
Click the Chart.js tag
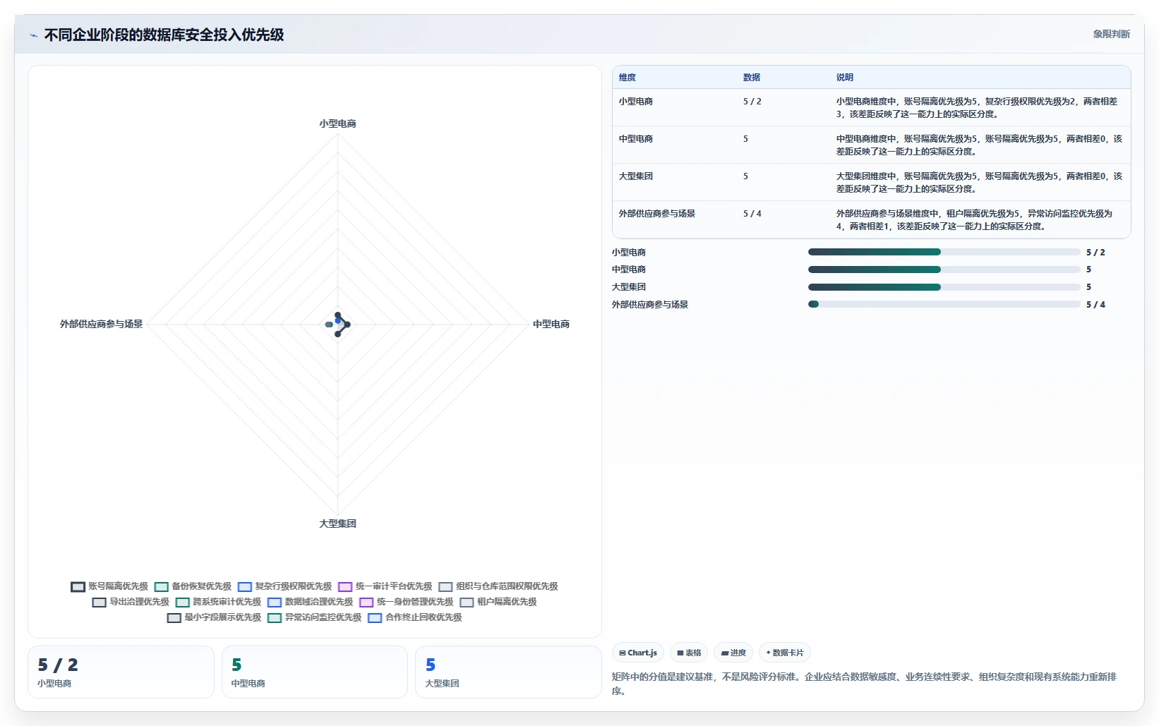[638, 653]
